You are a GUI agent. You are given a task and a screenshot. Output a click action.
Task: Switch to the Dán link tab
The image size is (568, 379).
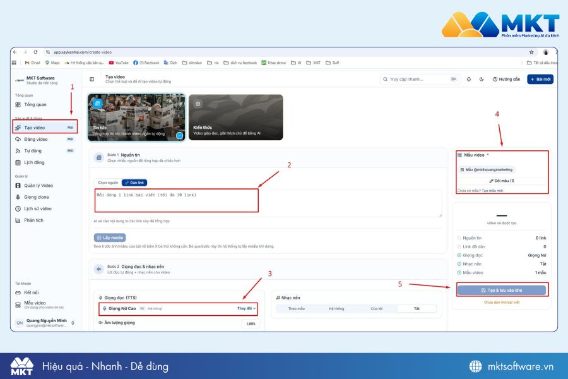134,183
